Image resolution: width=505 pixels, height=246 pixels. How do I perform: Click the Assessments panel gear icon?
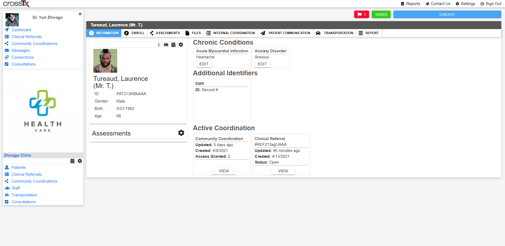click(x=181, y=133)
